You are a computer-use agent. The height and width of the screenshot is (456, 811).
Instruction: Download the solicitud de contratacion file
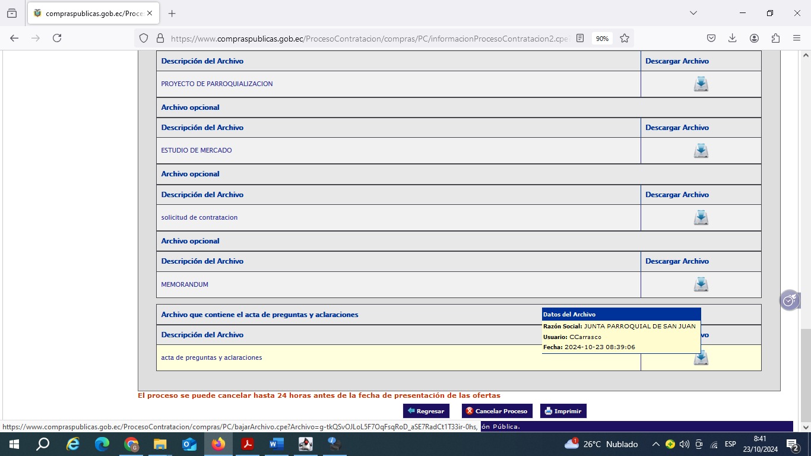701,218
